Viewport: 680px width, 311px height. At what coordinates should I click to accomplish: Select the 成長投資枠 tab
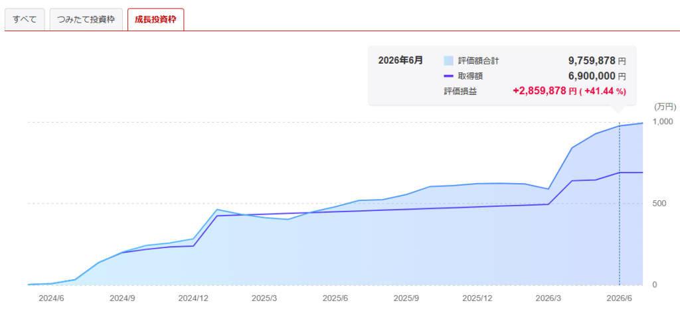click(155, 19)
